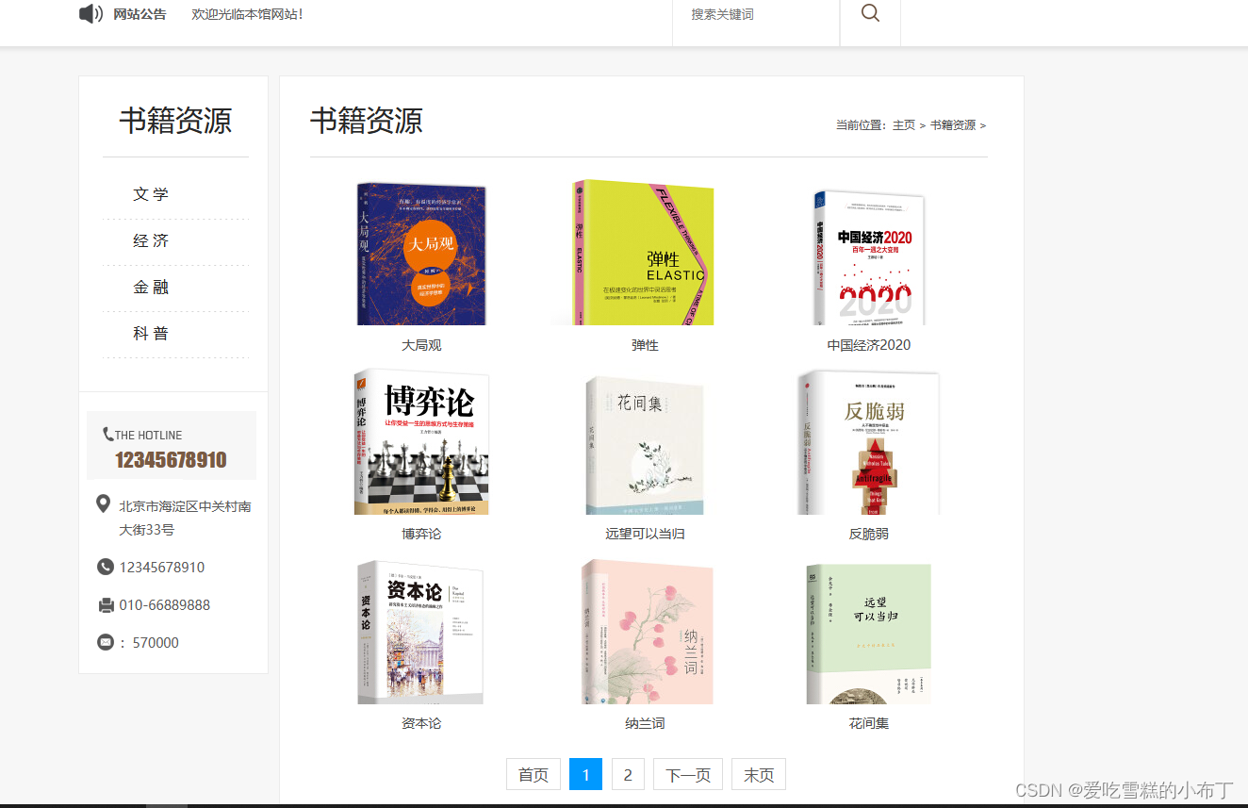The width and height of the screenshot is (1248, 808).
Task: Click the fax icon beside 010-66889888
Action: pyautogui.click(x=105, y=604)
